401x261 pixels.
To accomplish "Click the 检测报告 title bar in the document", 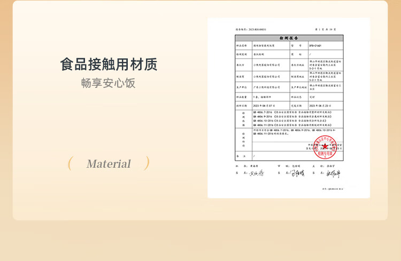I will (x=289, y=38).
